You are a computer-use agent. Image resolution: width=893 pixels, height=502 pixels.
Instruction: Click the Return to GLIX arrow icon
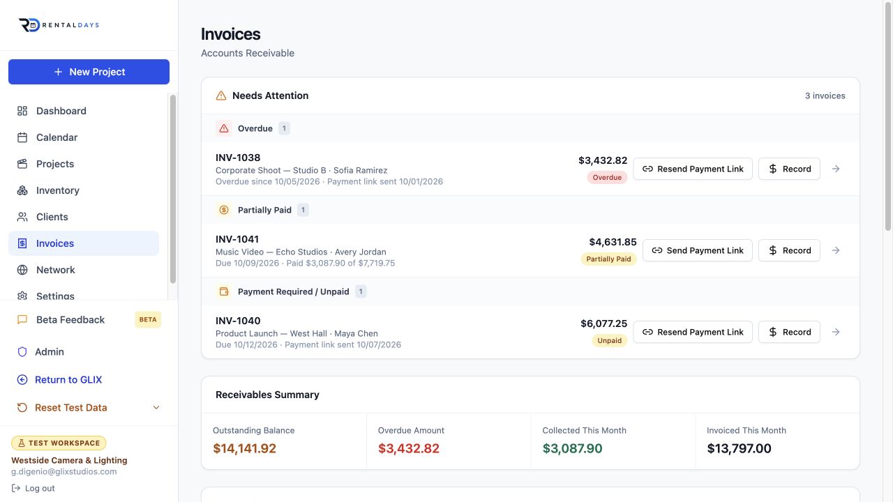click(x=22, y=380)
